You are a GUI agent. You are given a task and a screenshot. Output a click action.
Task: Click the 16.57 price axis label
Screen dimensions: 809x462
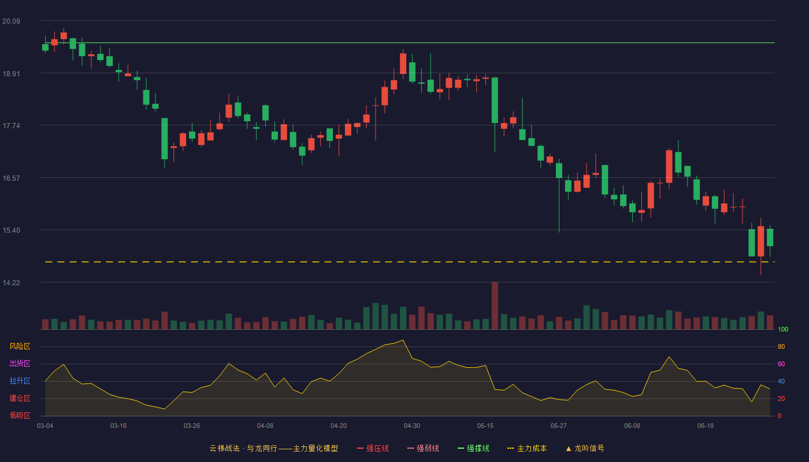11,178
